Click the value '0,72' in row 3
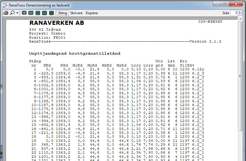Viewport: 246px width, 161px height. (160, 77)
